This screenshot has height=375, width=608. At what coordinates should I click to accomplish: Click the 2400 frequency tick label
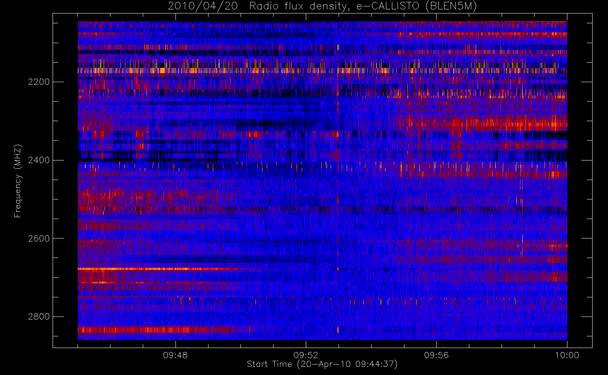click(x=39, y=160)
